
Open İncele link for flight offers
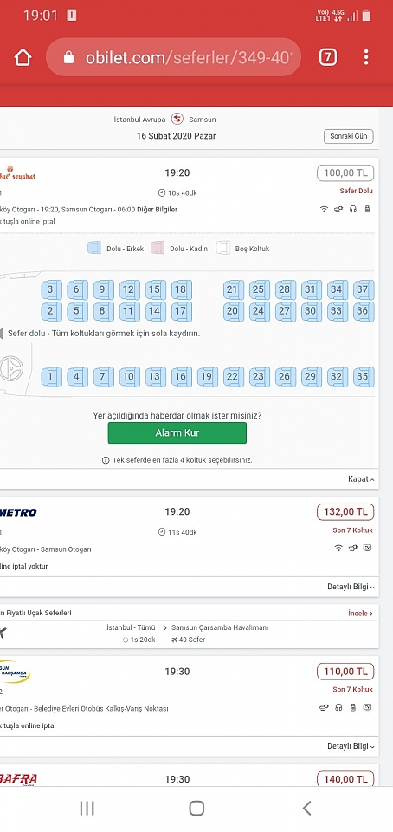pos(361,613)
